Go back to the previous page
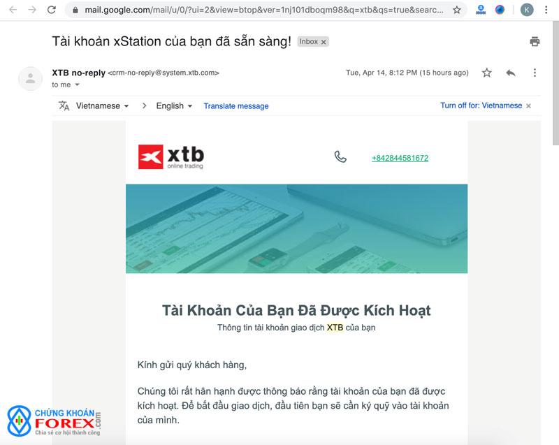 (13, 10)
